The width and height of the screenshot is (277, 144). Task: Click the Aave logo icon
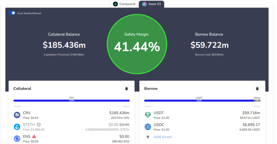[145, 4]
